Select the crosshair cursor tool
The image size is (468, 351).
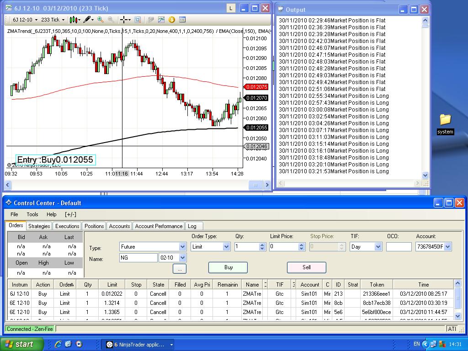[x=123, y=20]
